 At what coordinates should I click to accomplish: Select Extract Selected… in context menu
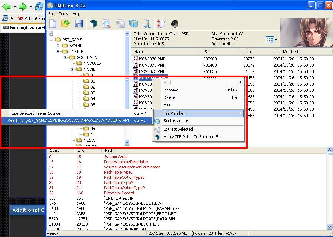pos(180,129)
